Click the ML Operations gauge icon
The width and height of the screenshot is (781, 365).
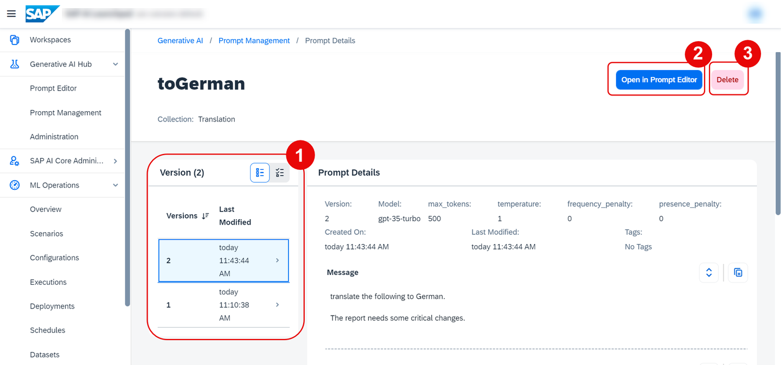[15, 185]
